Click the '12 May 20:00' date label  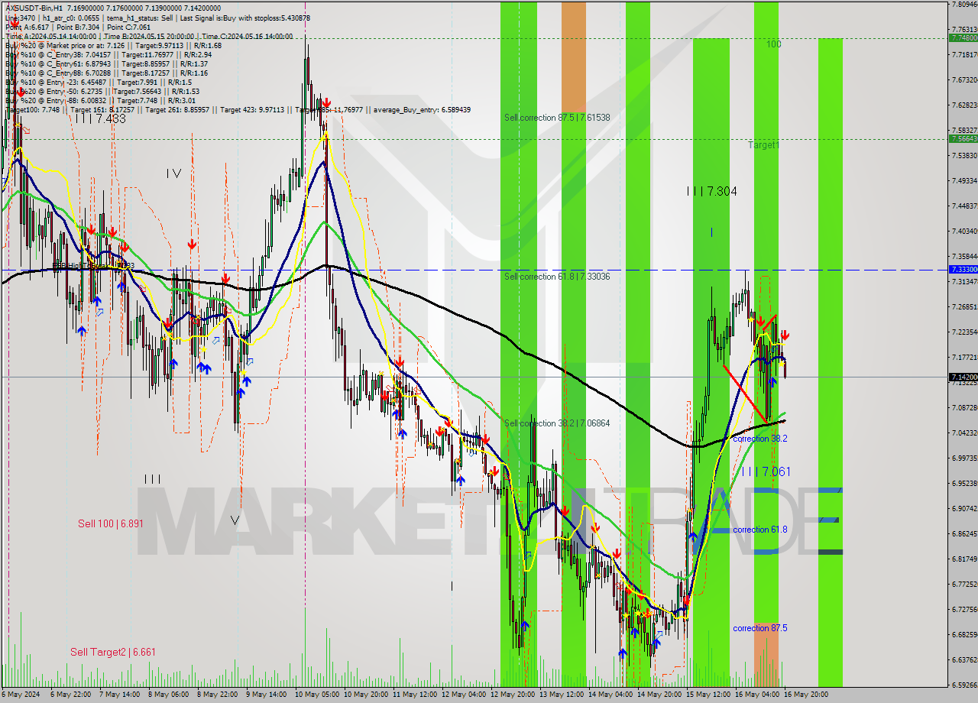[513, 695]
